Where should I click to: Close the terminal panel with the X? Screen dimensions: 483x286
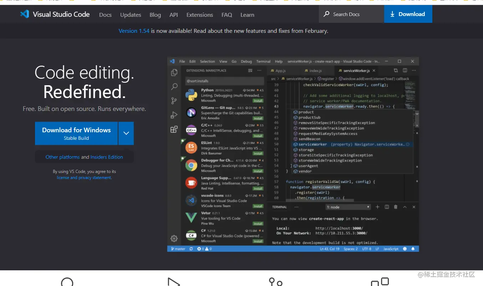pos(414,207)
